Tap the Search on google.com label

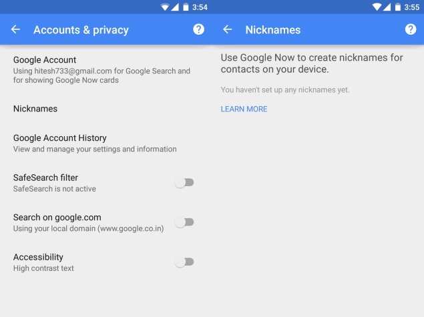(57, 218)
